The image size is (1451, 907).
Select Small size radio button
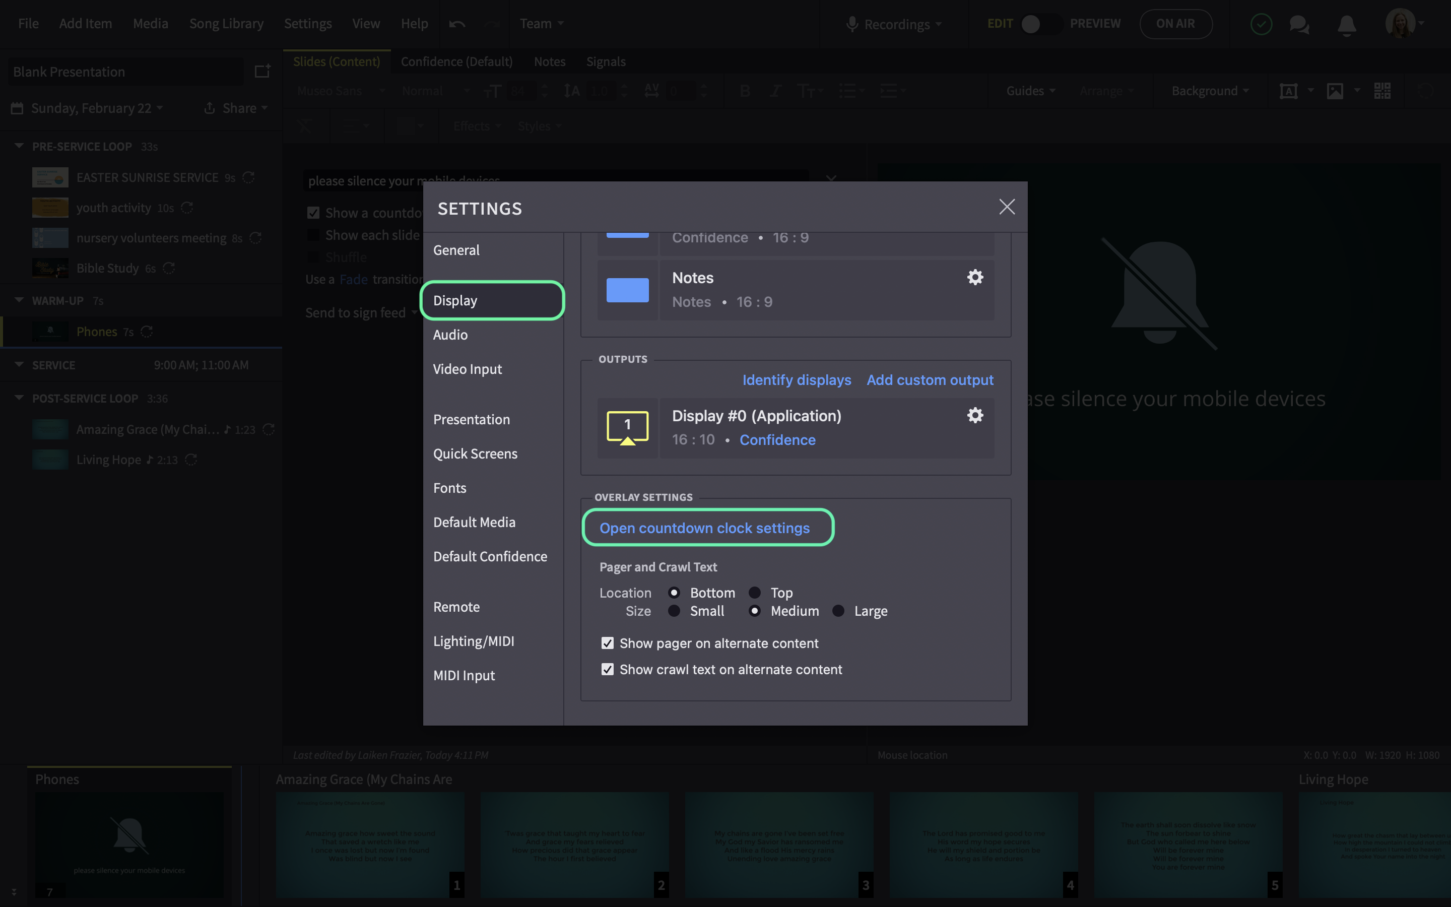[x=674, y=611]
